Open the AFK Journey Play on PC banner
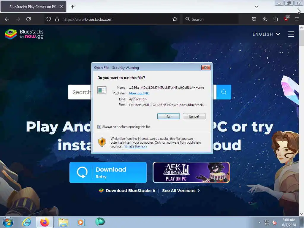Screen dimensions: 304x228 tap(191, 172)
